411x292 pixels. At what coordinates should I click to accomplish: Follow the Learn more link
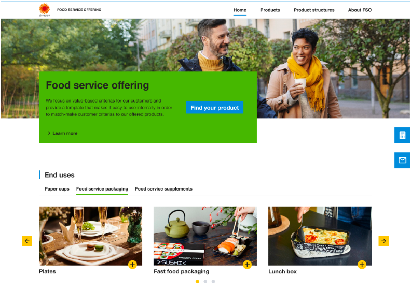click(63, 133)
